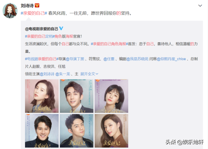Open the @刘诗诗 mention in reposted text
The image size is (208, 149).
47,74
